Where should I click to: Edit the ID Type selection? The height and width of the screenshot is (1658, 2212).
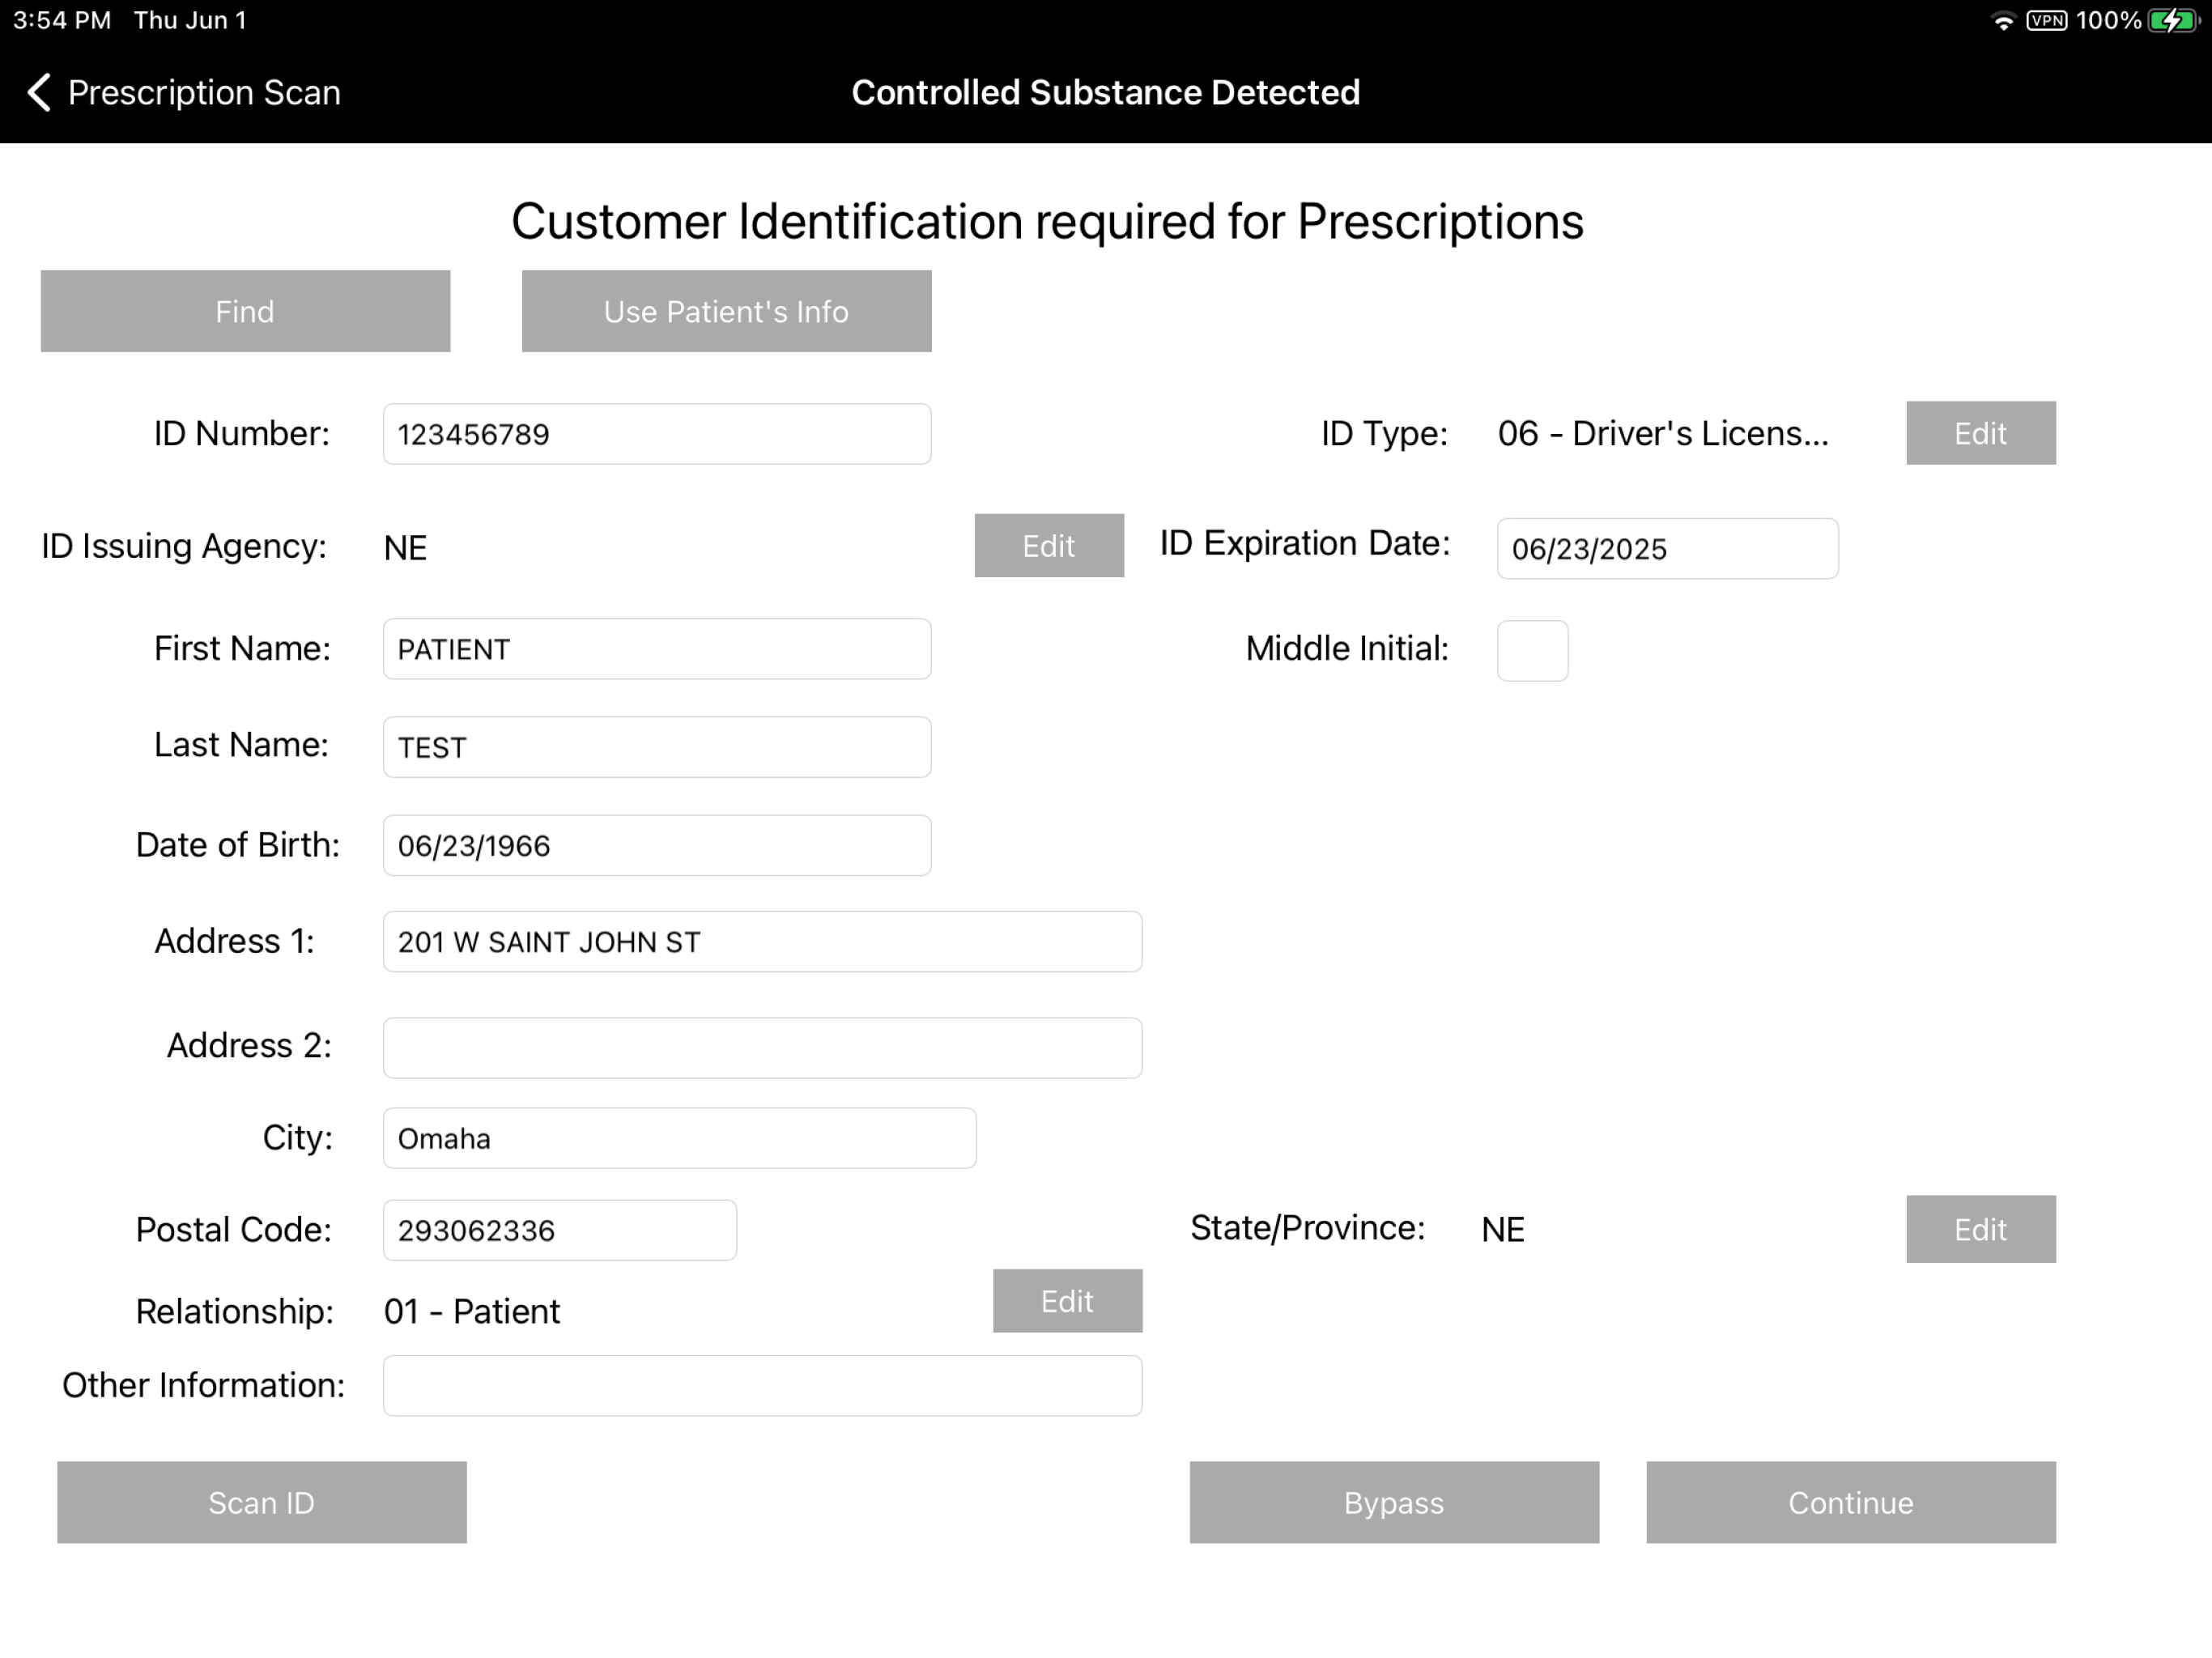pyautogui.click(x=1980, y=433)
